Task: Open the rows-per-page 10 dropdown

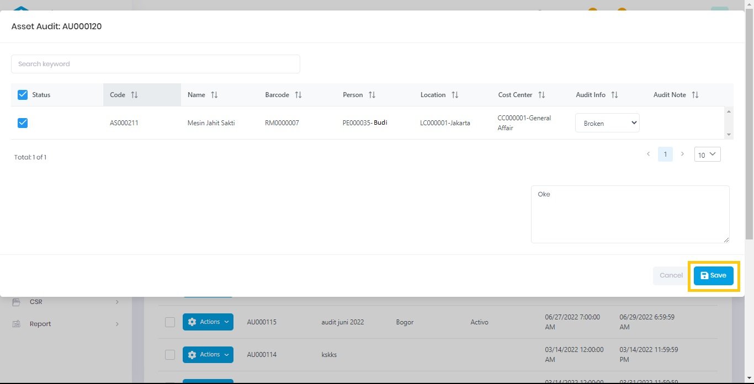Action: (707, 154)
